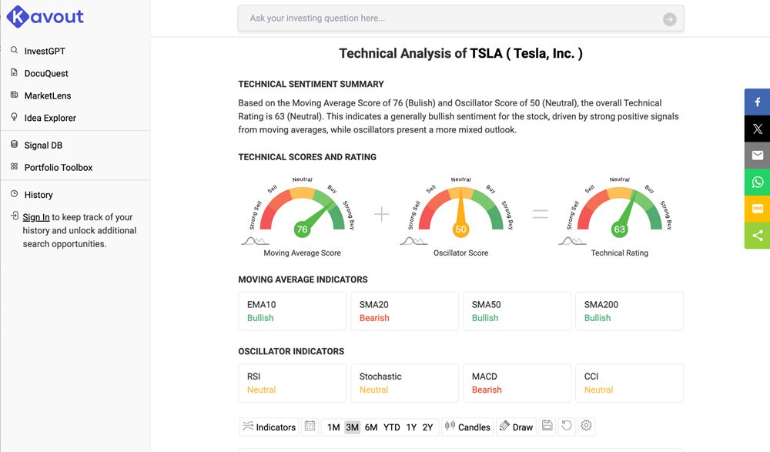Share page on Facebook
The image size is (770, 452).
pos(757,102)
